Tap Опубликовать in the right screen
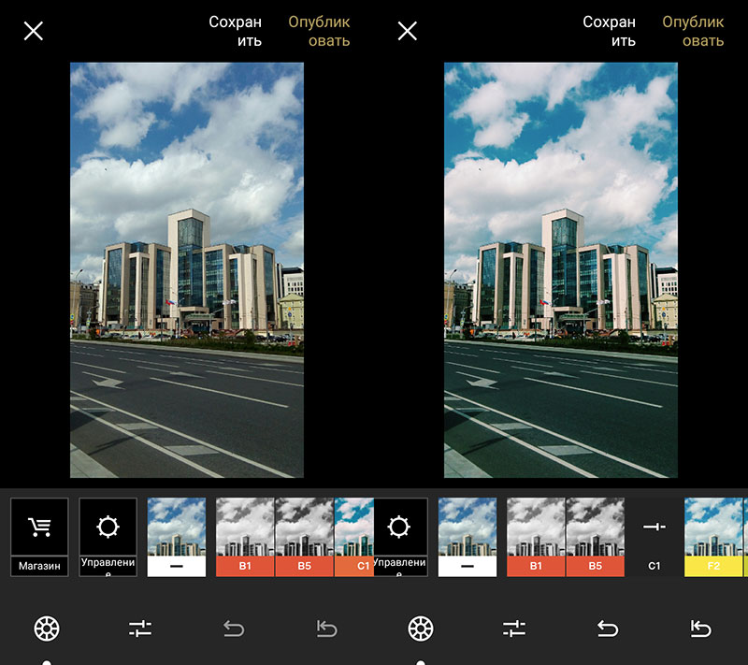 (693, 31)
